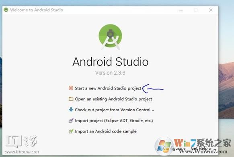234x157 pixels.
Task: Click the Import project arrow icon
Action: (71, 120)
